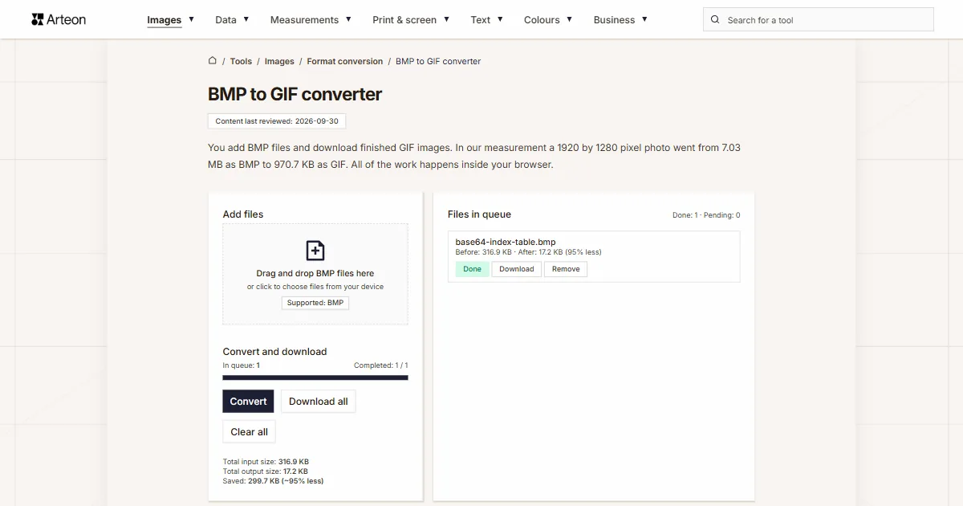Click the base64-index-table.bmp file name
963x506 pixels.
[506, 242]
